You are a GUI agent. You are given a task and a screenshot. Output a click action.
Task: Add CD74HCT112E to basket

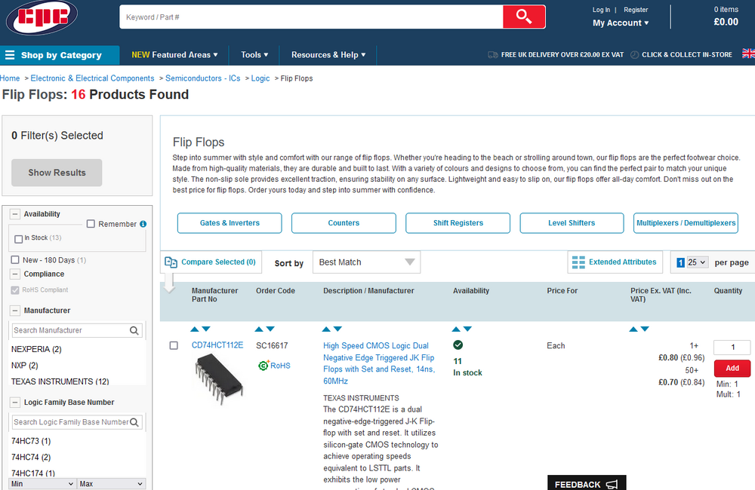732,369
